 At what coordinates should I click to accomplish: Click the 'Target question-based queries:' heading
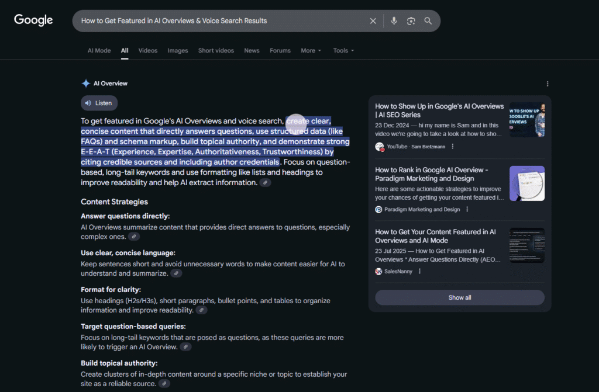pyautogui.click(x=133, y=327)
